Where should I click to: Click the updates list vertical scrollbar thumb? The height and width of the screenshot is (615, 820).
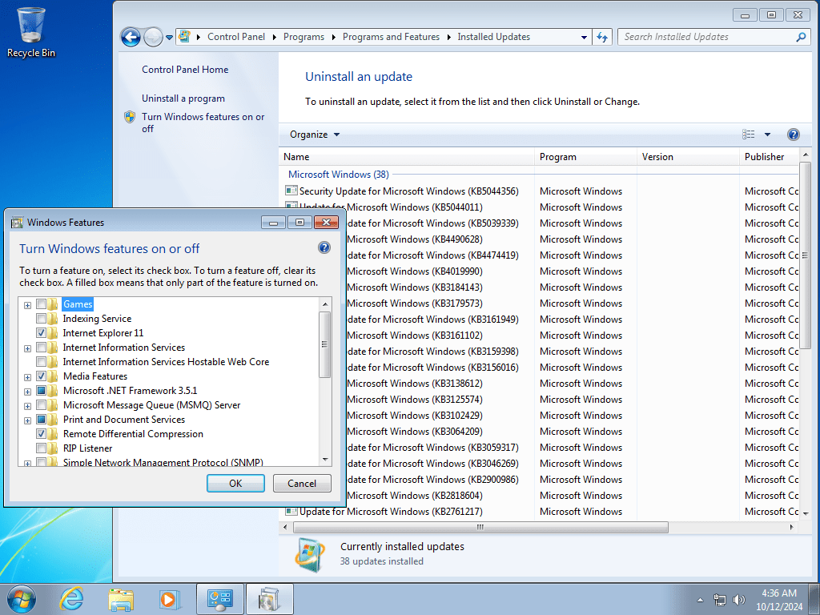pyautogui.click(x=805, y=255)
